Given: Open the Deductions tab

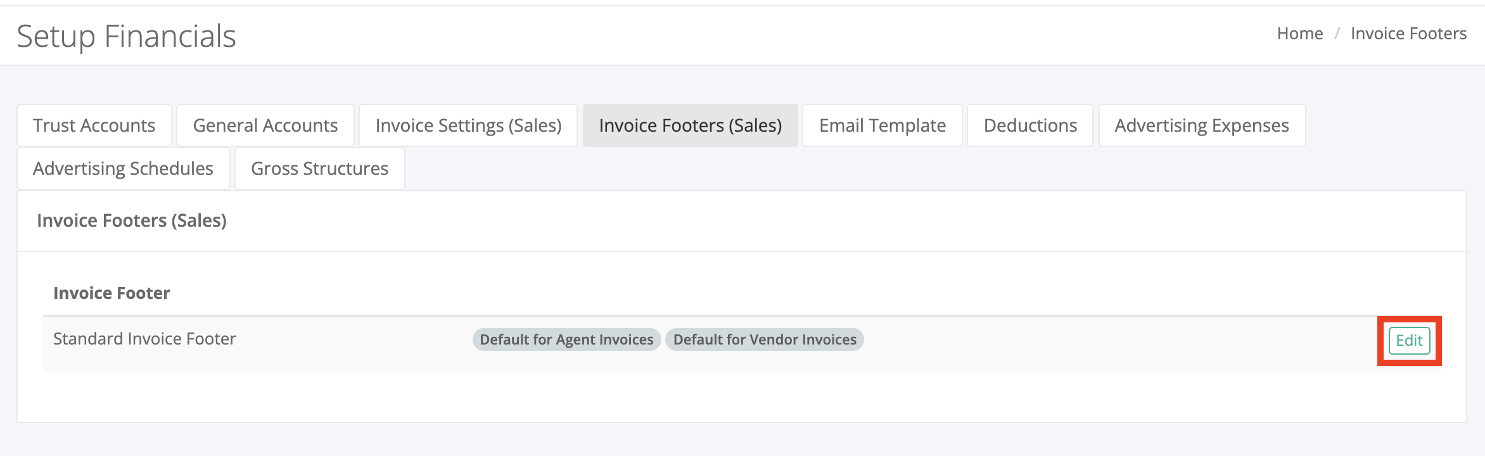Looking at the screenshot, I should point(1030,125).
